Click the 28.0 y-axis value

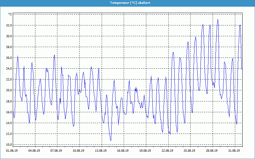9,47
